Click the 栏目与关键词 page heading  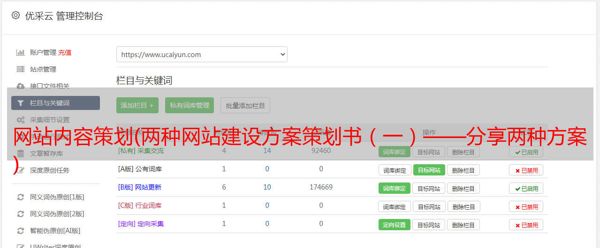pyautogui.click(x=144, y=80)
